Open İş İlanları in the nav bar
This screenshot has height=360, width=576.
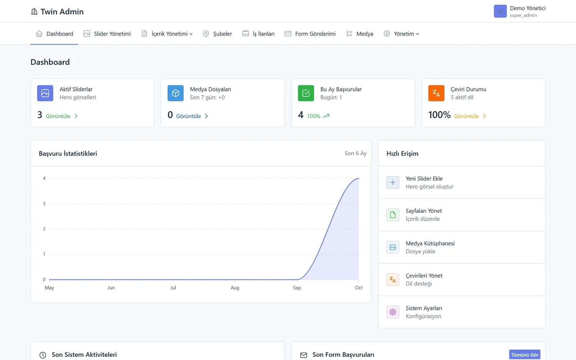258,34
